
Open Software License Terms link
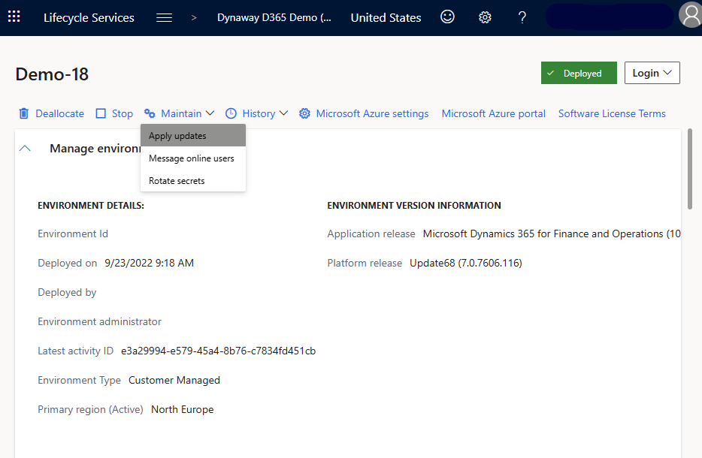point(612,113)
